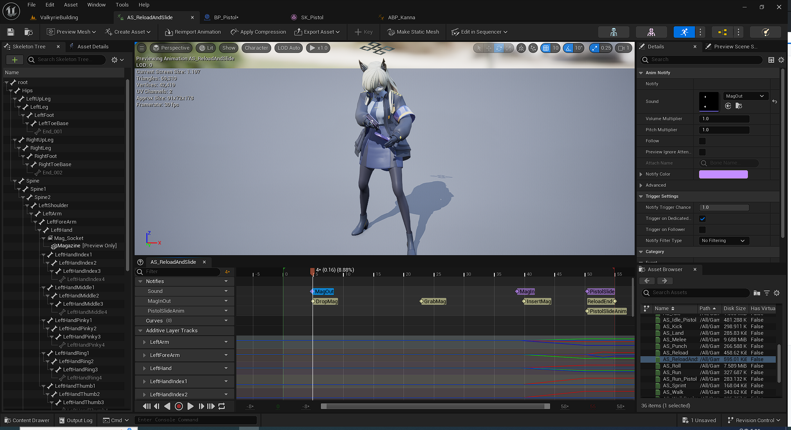The image size is (791, 430).
Task: Click the Record animation button
Action: tap(179, 406)
